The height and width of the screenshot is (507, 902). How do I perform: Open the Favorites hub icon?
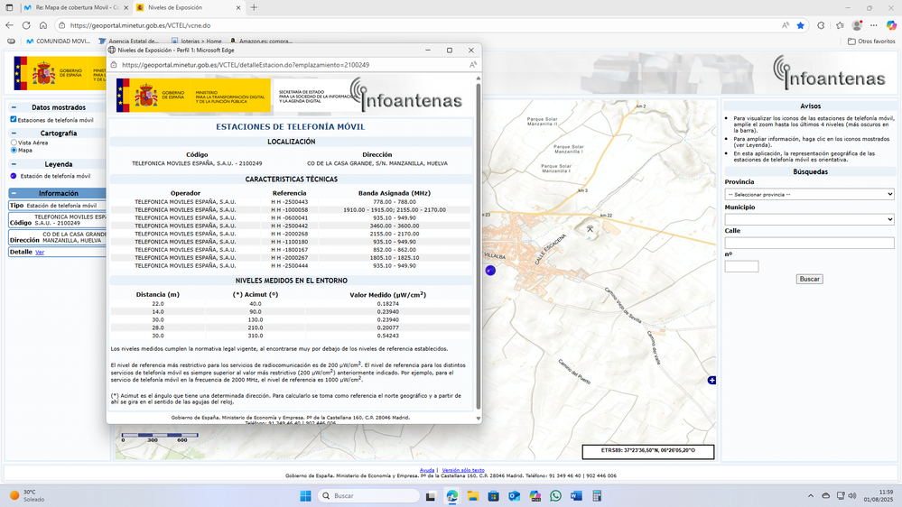pyautogui.click(x=840, y=25)
